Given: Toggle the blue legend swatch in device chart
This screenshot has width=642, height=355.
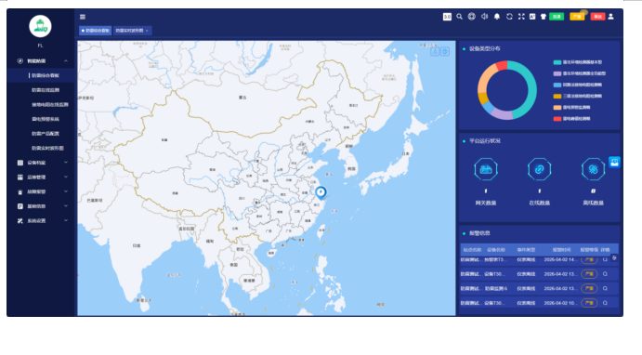Looking at the screenshot, I should point(557,85).
